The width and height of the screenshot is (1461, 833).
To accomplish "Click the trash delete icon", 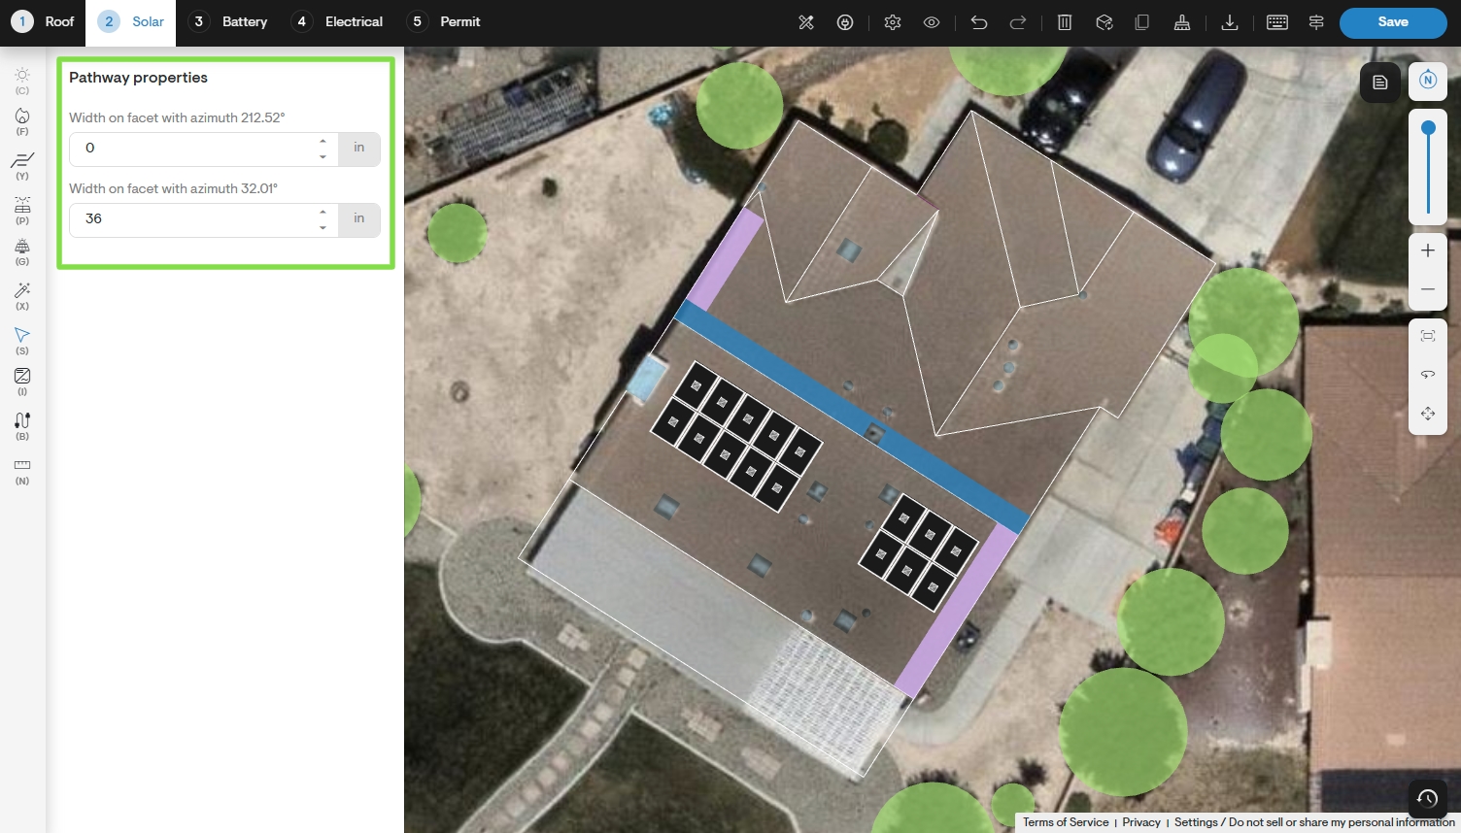I will [1065, 22].
